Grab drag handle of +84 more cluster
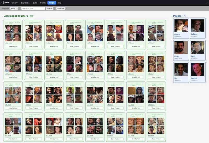The height and width of the screenshot is (143, 209). coord(109,54)
